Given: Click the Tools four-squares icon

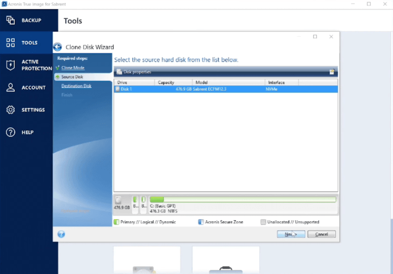Looking at the screenshot, I should 11,43.
